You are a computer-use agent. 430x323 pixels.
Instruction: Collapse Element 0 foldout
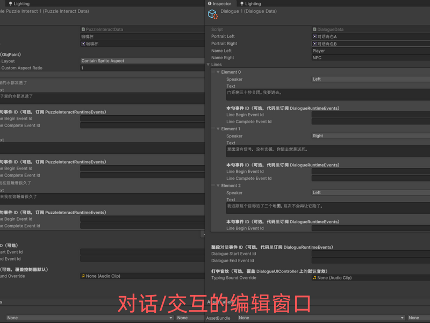click(x=218, y=72)
